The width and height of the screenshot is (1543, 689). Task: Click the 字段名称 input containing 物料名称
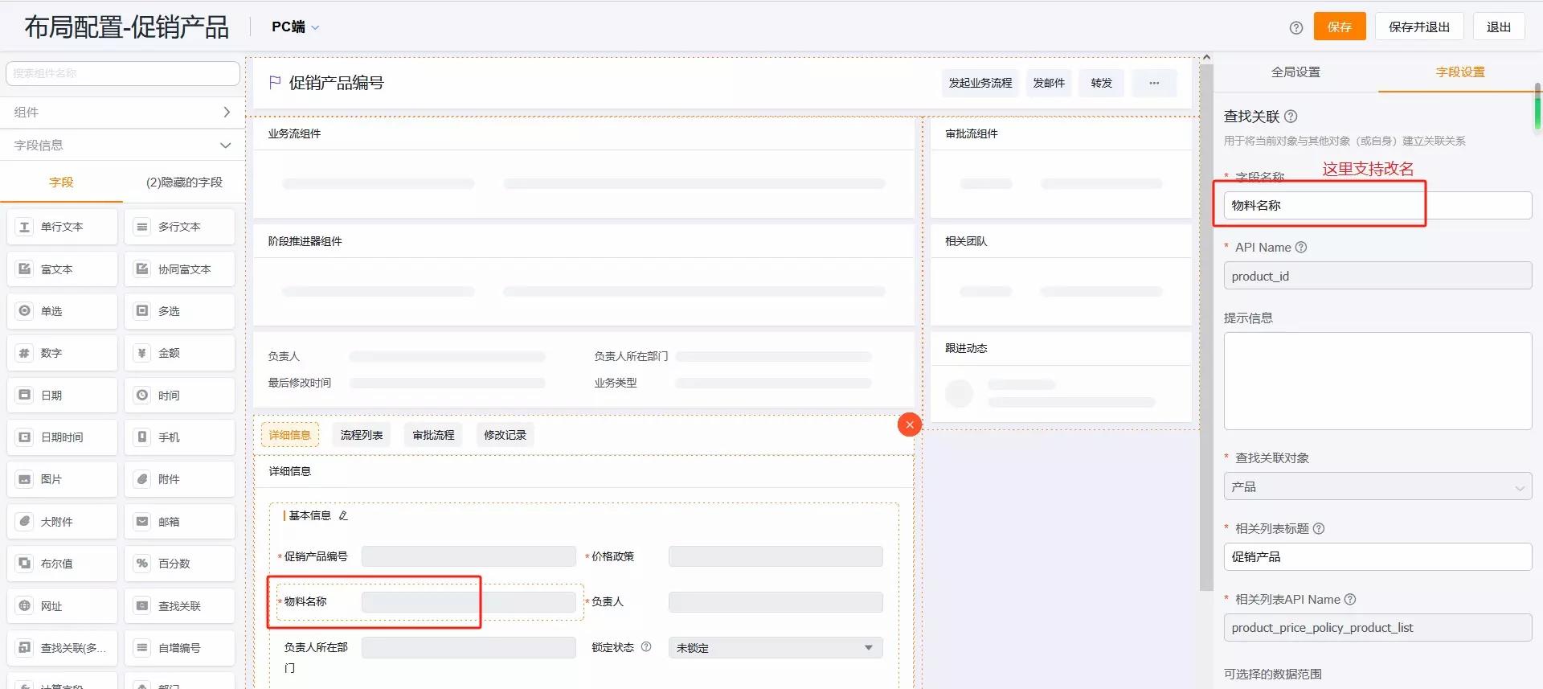click(1377, 206)
